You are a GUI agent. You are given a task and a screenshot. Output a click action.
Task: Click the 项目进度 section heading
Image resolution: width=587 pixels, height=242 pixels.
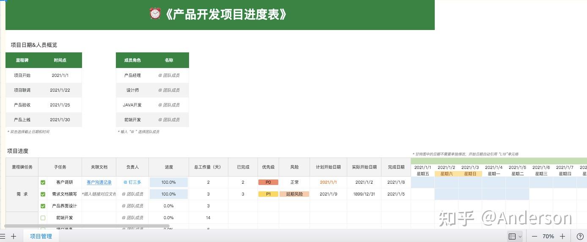(x=18, y=151)
